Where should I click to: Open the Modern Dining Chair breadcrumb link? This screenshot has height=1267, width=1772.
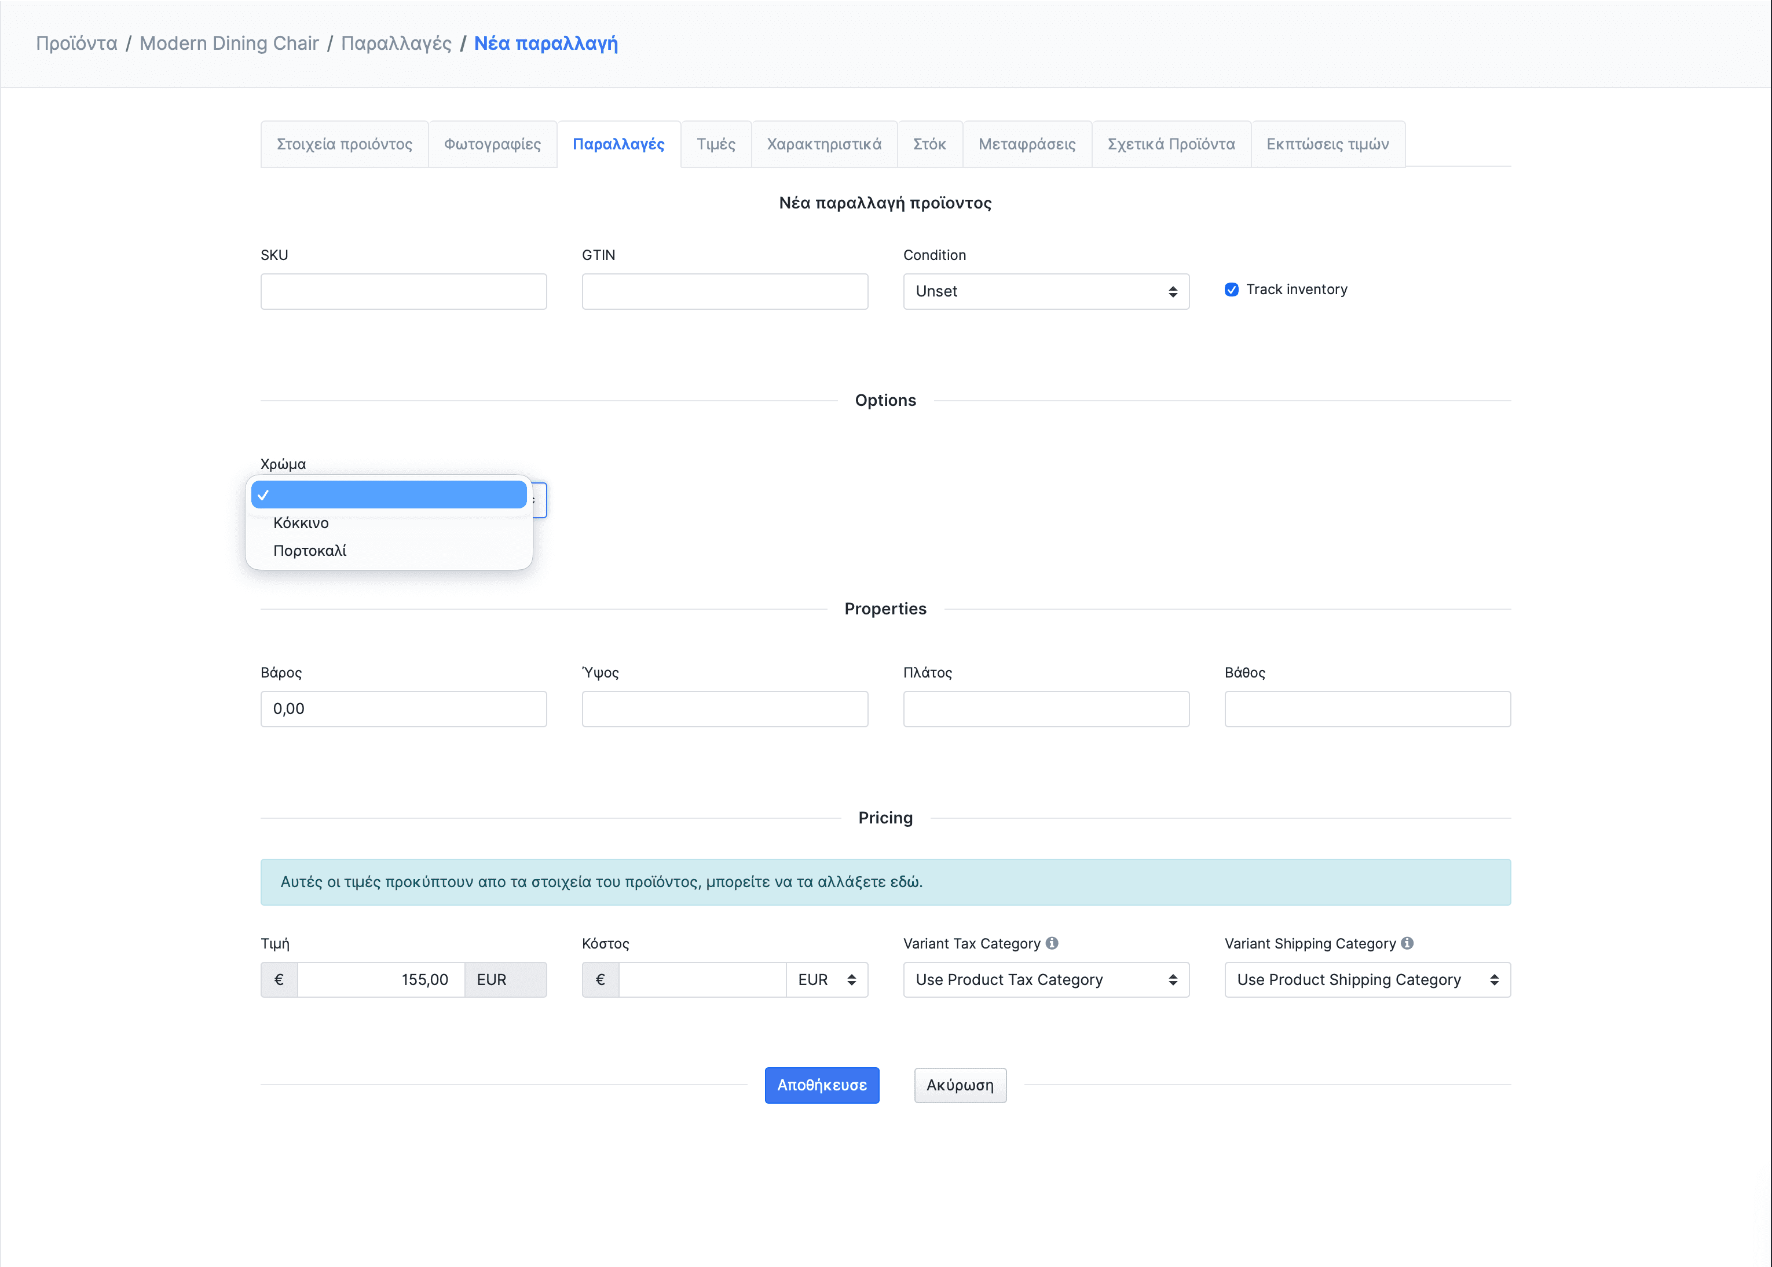tap(229, 43)
